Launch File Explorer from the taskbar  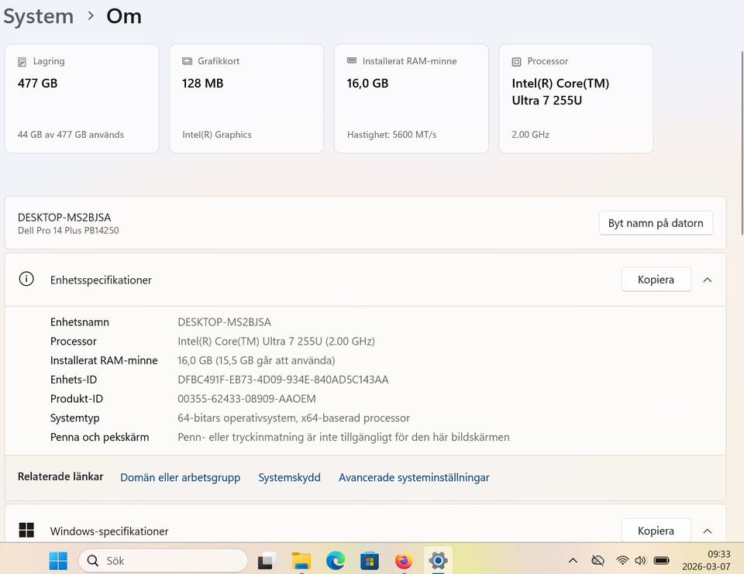click(x=301, y=560)
